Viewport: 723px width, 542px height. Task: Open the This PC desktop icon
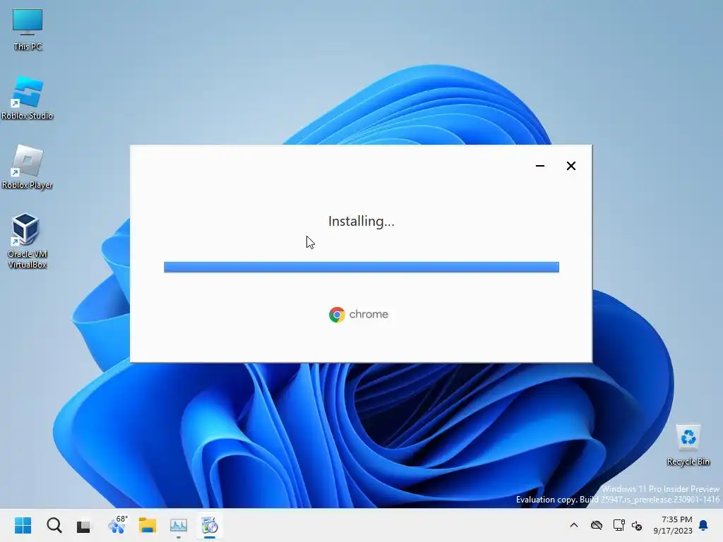28,30
